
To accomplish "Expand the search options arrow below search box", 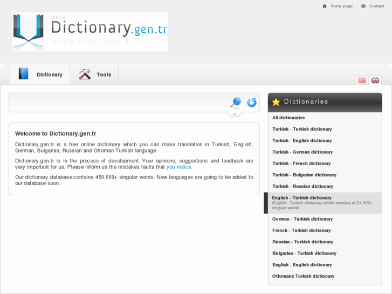I will pyautogui.click(x=235, y=114).
